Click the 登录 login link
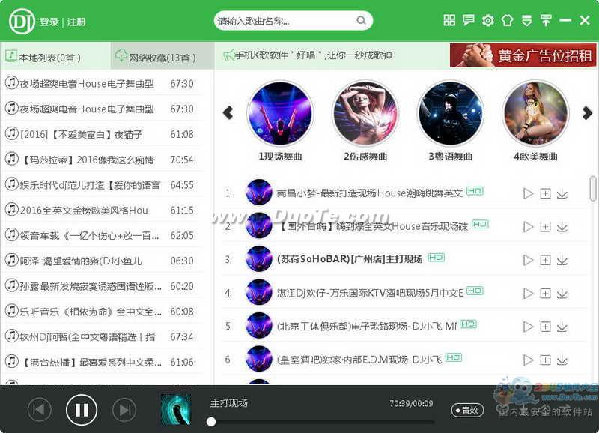This screenshot has height=433, width=599. click(49, 22)
